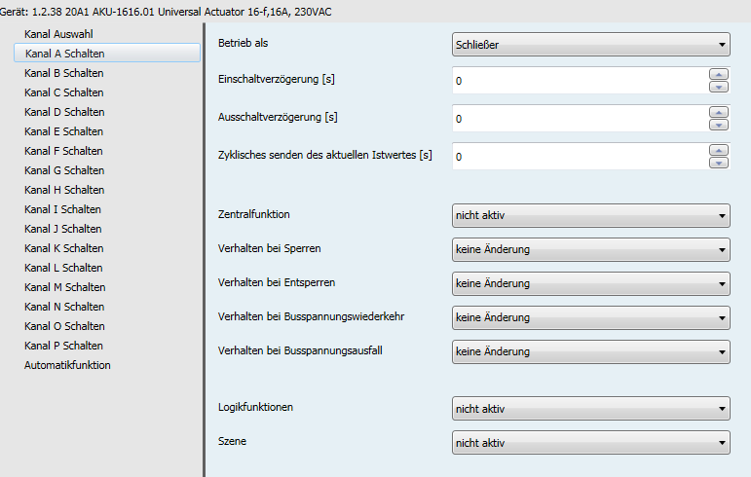Open the Verhalten bei Entsperren dropdown
Image resolution: width=751 pixels, height=477 pixels.
point(590,283)
